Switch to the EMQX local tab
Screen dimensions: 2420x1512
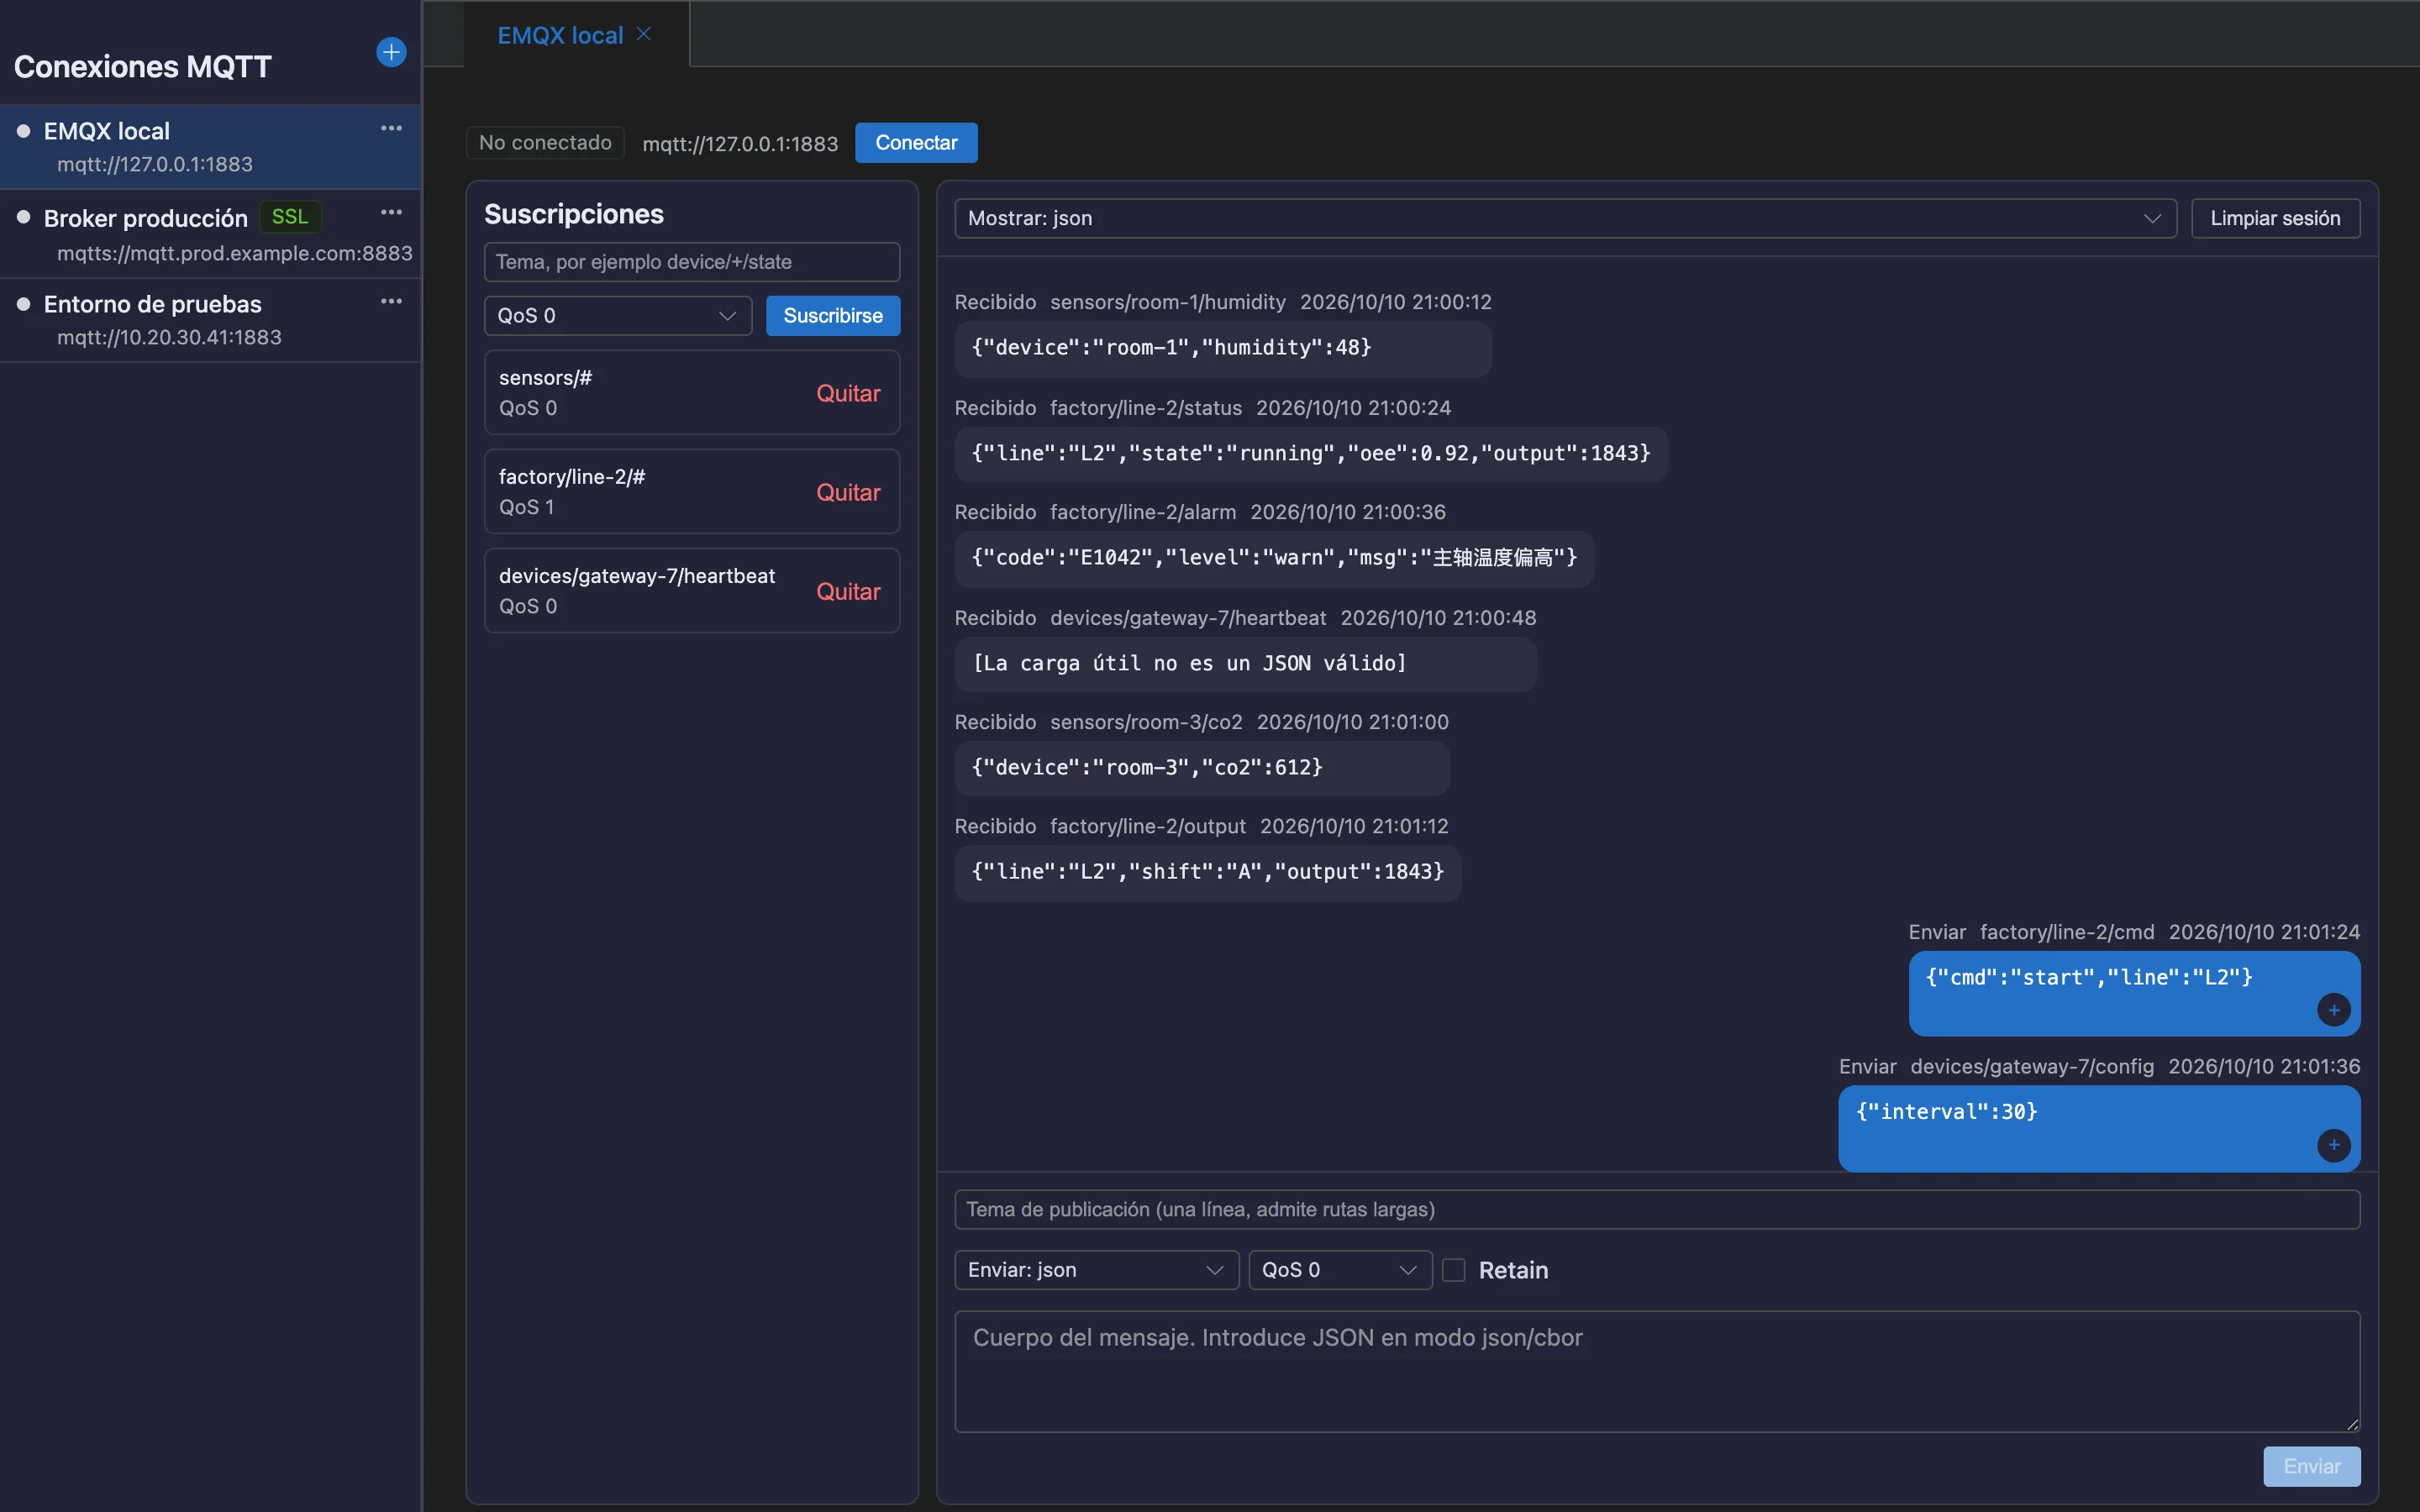[x=560, y=35]
